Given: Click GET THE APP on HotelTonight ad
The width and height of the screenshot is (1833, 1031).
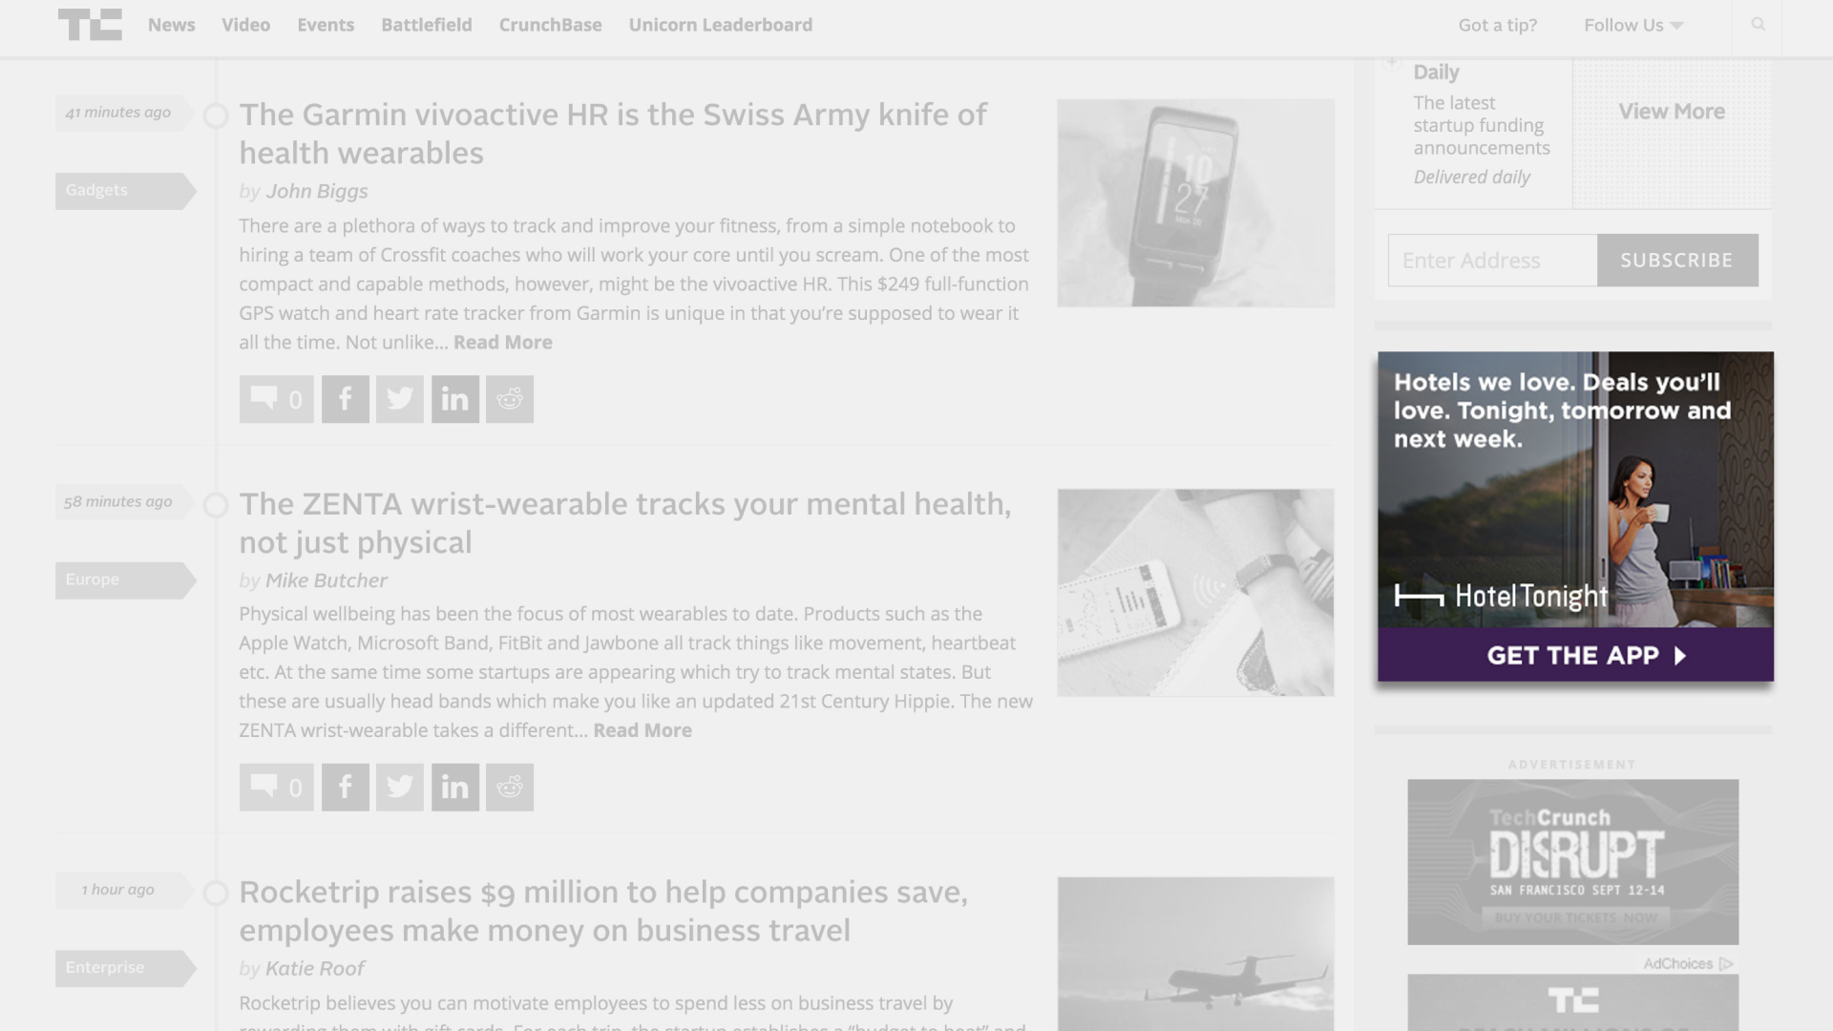Looking at the screenshot, I should (x=1575, y=655).
